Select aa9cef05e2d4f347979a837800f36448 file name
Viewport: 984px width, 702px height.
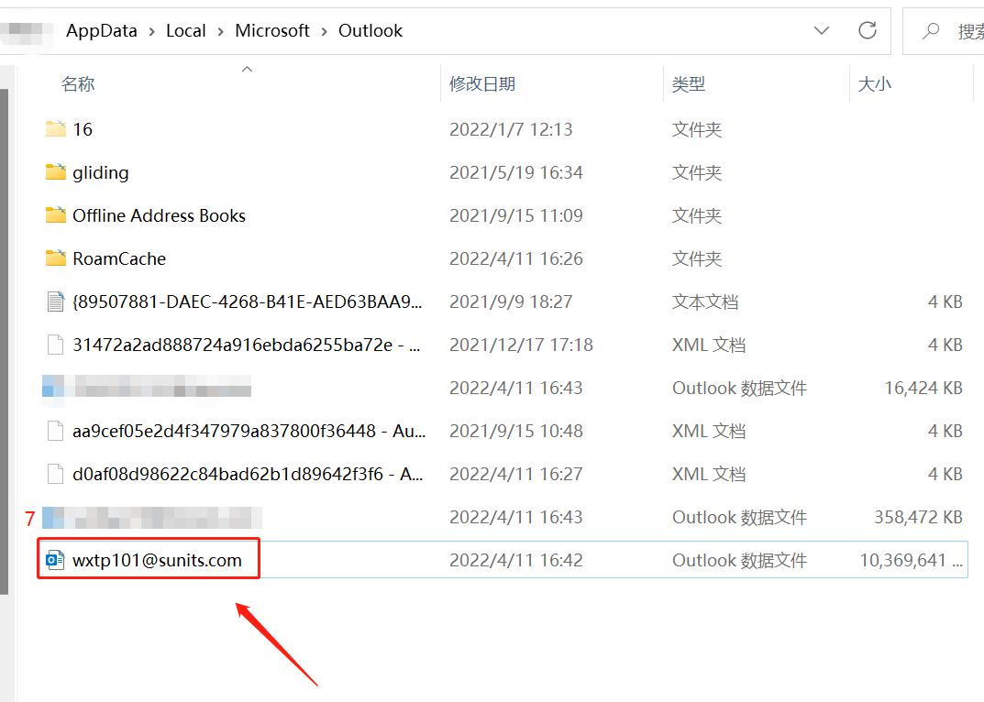tap(249, 431)
